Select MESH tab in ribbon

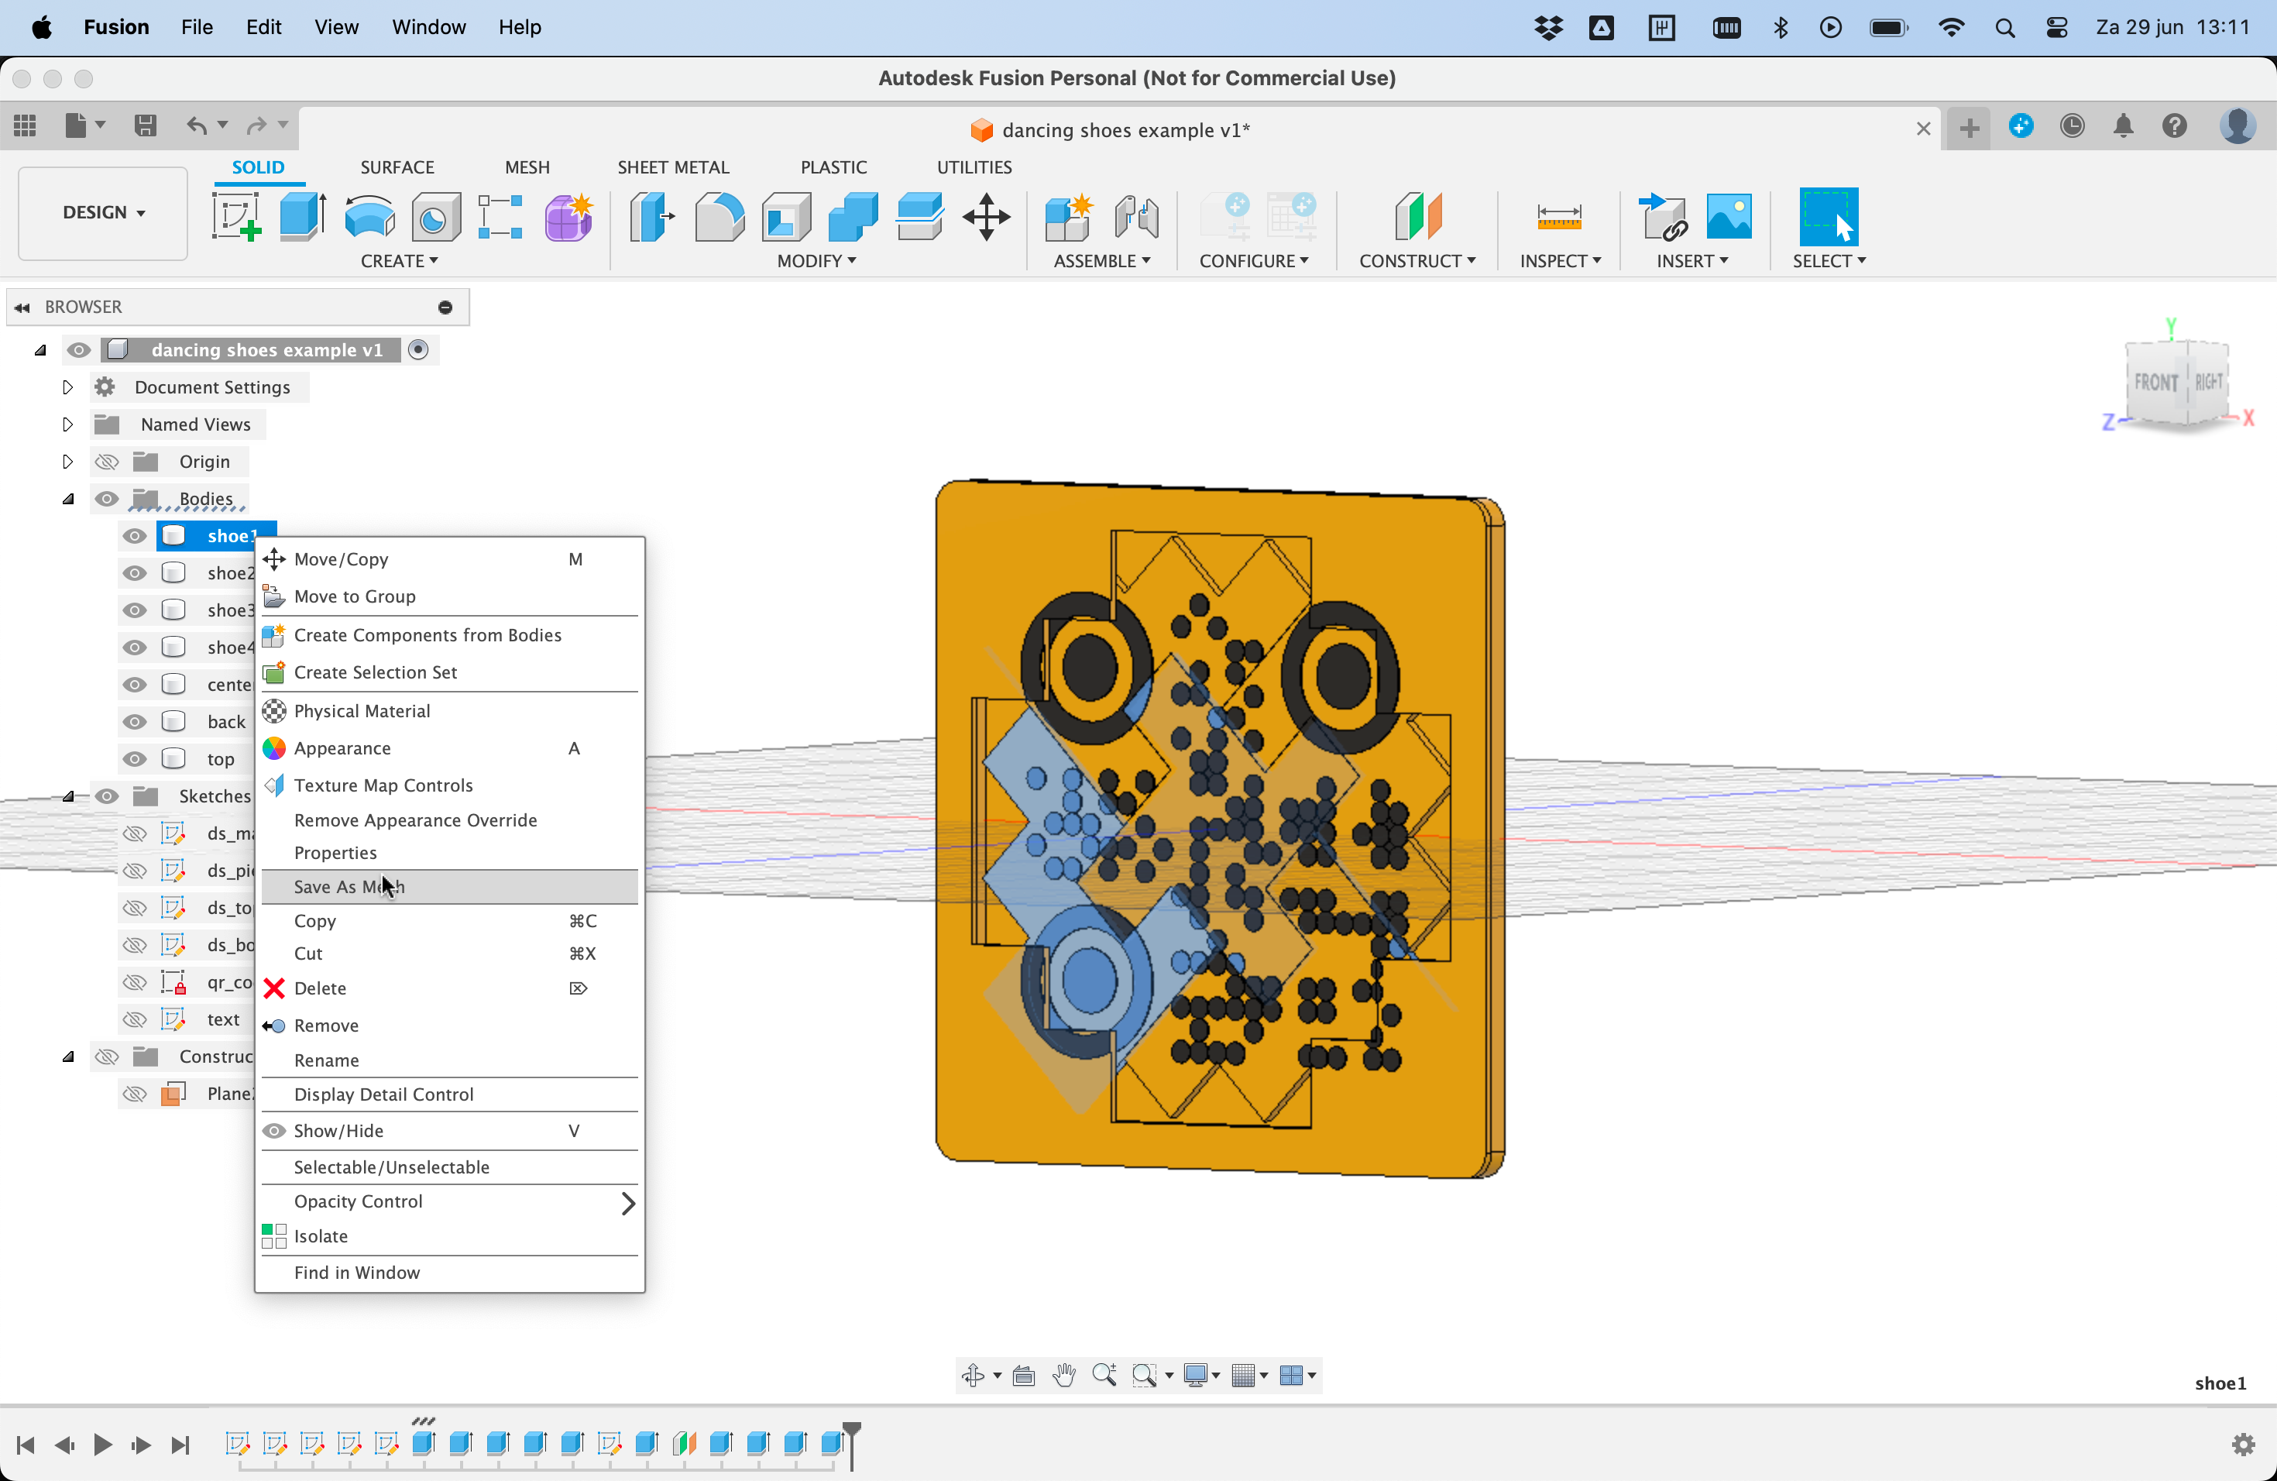[527, 166]
